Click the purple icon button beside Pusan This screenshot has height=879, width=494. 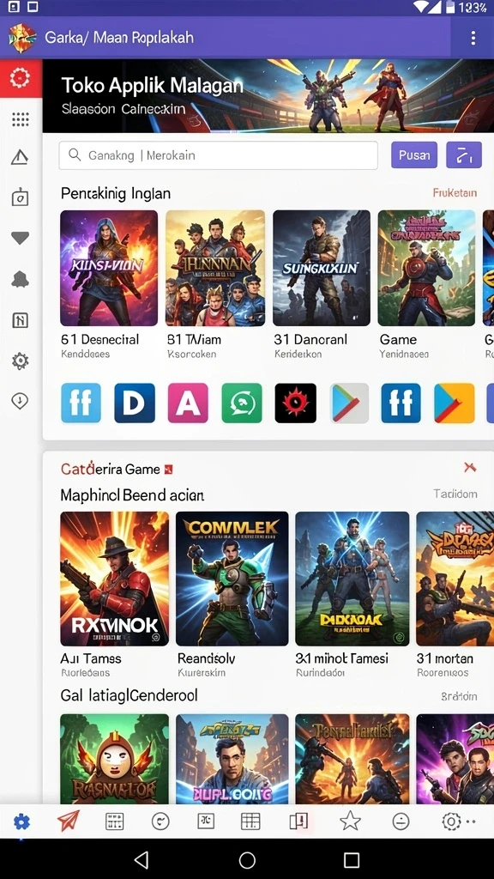click(464, 155)
